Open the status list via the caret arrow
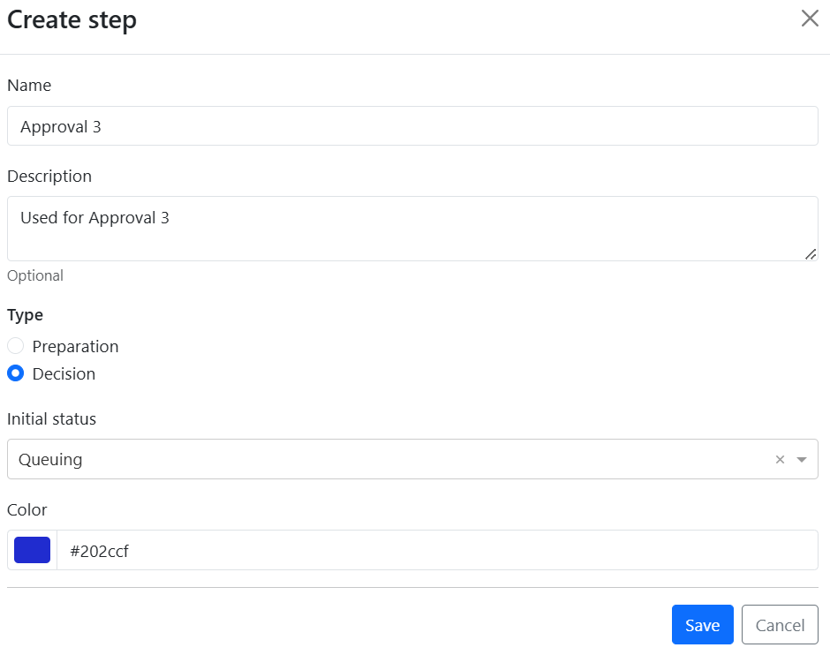 click(802, 459)
